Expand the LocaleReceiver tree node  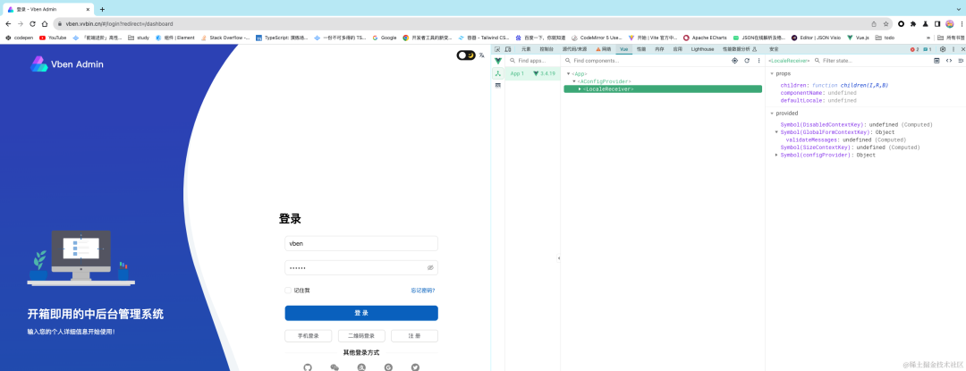pos(580,89)
